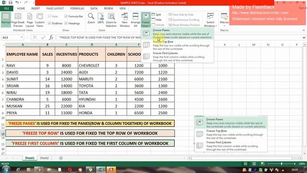Switch to the FORMULAS ribbon tab
The image size is (307, 173).
77,9
